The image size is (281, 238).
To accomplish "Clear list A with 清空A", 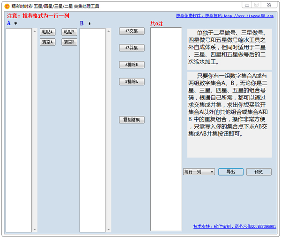I will click(x=47, y=42).
